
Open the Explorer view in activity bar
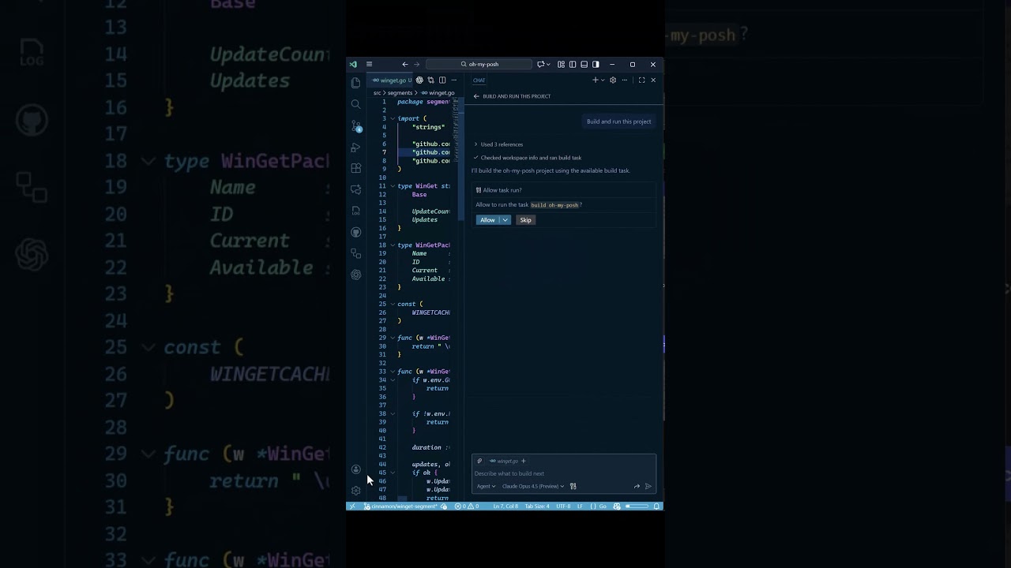pyautogui.click(x=355, y=83)
